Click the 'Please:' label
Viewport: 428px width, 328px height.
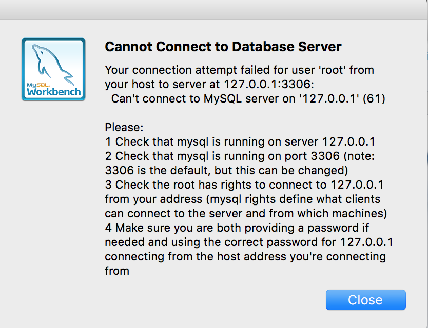(x=124, y=127)
